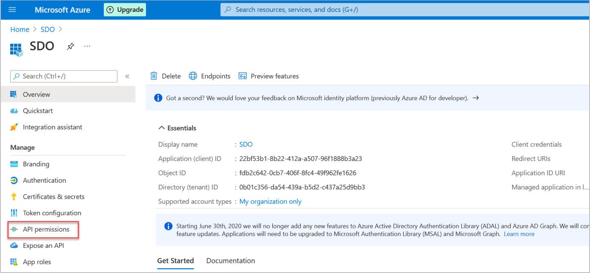
Task: Open SDO breadcrumb link
Action: tap(48, 29)
